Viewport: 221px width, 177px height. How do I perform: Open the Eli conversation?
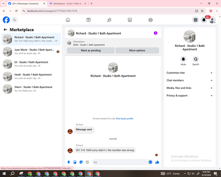31,64
